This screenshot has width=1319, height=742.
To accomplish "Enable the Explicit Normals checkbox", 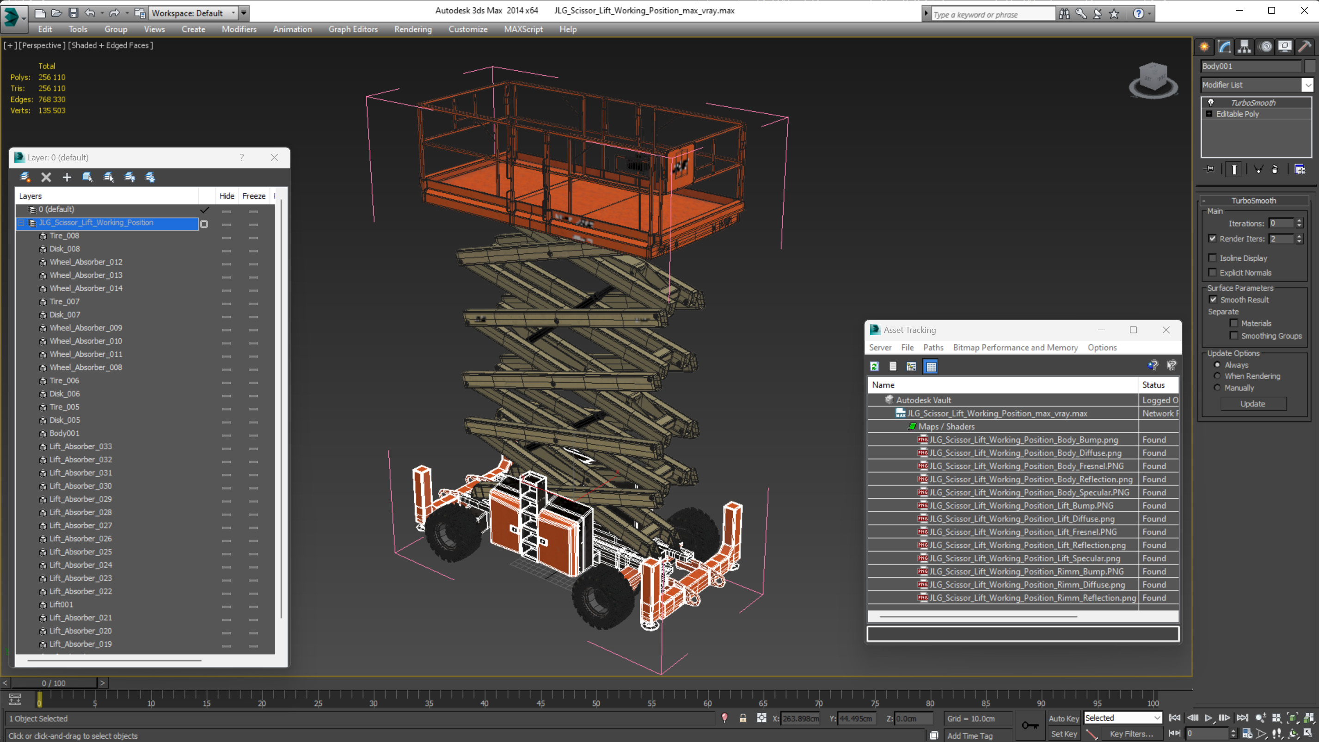I will pyautogui.click(x=1213, y=272).
